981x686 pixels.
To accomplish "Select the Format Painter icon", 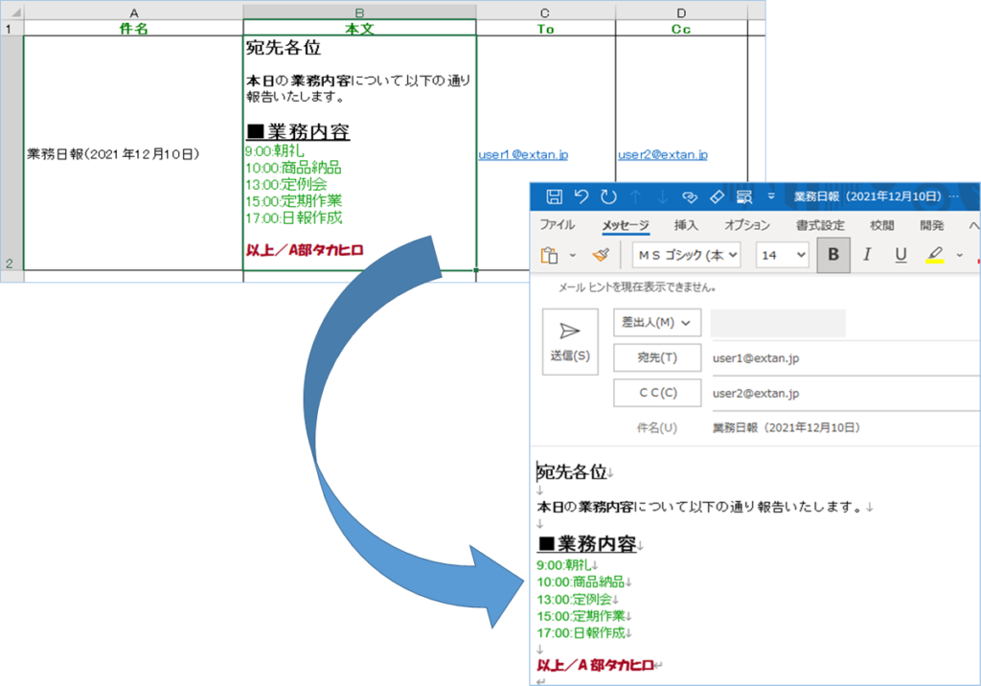I will [601, 255].
